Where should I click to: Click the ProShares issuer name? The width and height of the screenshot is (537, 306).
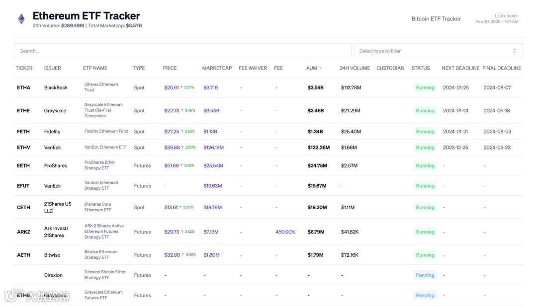click(56, 165)
